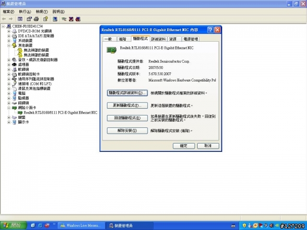The height and width of the screenshot is (230, 307).
Task: Open the Properties toolbar icon
Action: [x=29, y=19]
